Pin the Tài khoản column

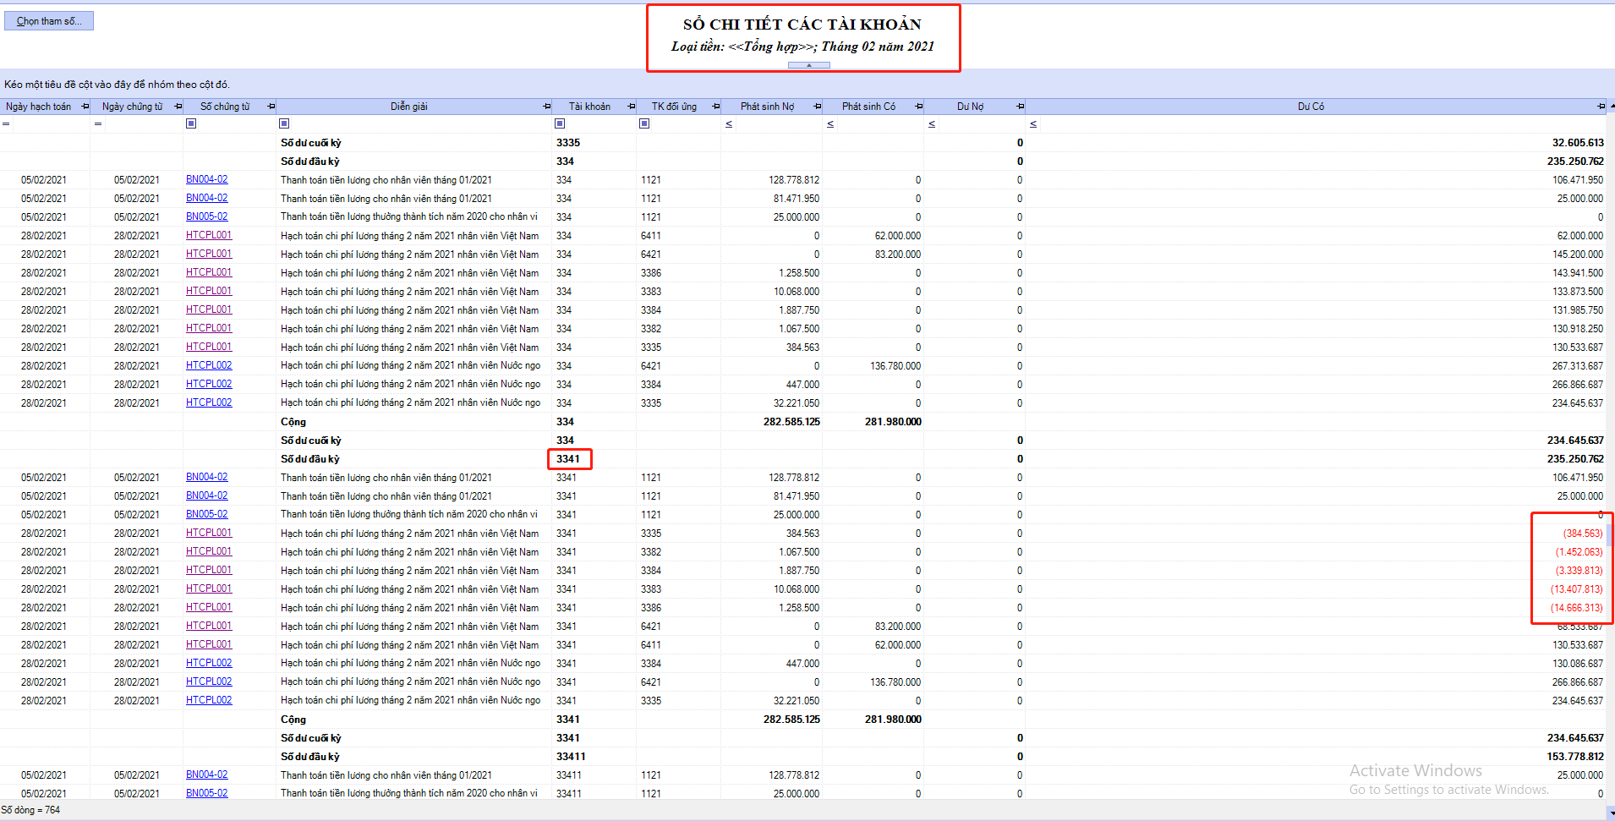click(x=632, y=107)
